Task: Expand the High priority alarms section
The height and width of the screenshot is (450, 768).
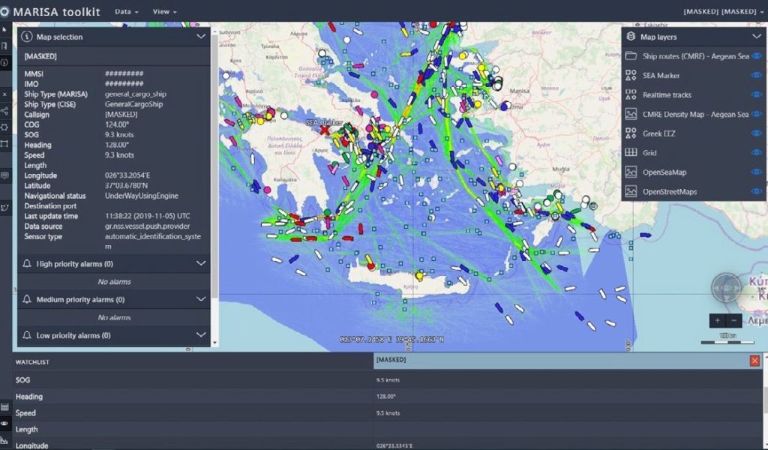Action: pos(200,263)
